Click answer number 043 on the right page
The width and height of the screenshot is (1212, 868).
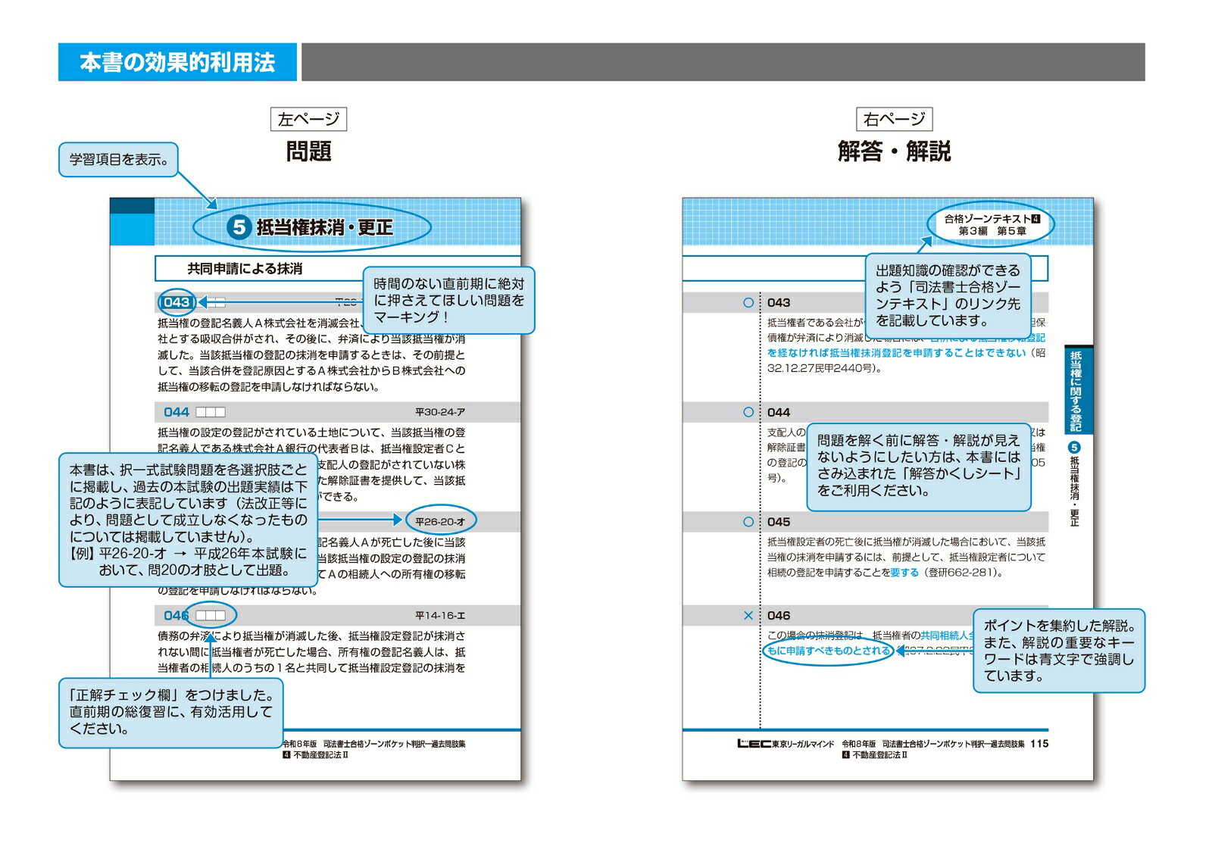(779, 302)
